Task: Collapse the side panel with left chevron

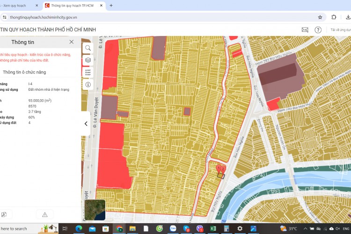Action: (86, 124)
